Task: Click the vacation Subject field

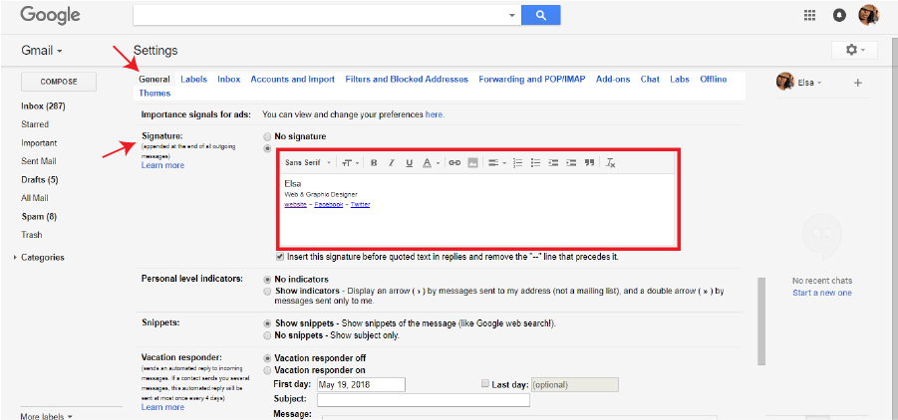Action: [x=424, y=399]
